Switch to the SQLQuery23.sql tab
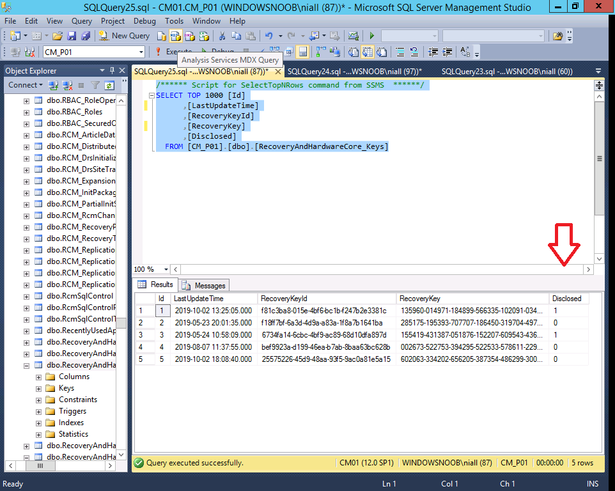 point(507,72)
